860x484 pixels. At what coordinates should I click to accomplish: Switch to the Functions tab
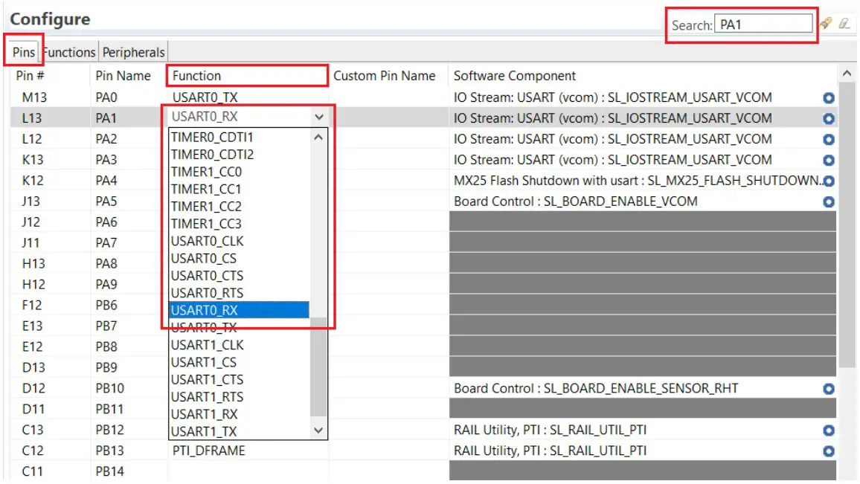click(70, 52)
